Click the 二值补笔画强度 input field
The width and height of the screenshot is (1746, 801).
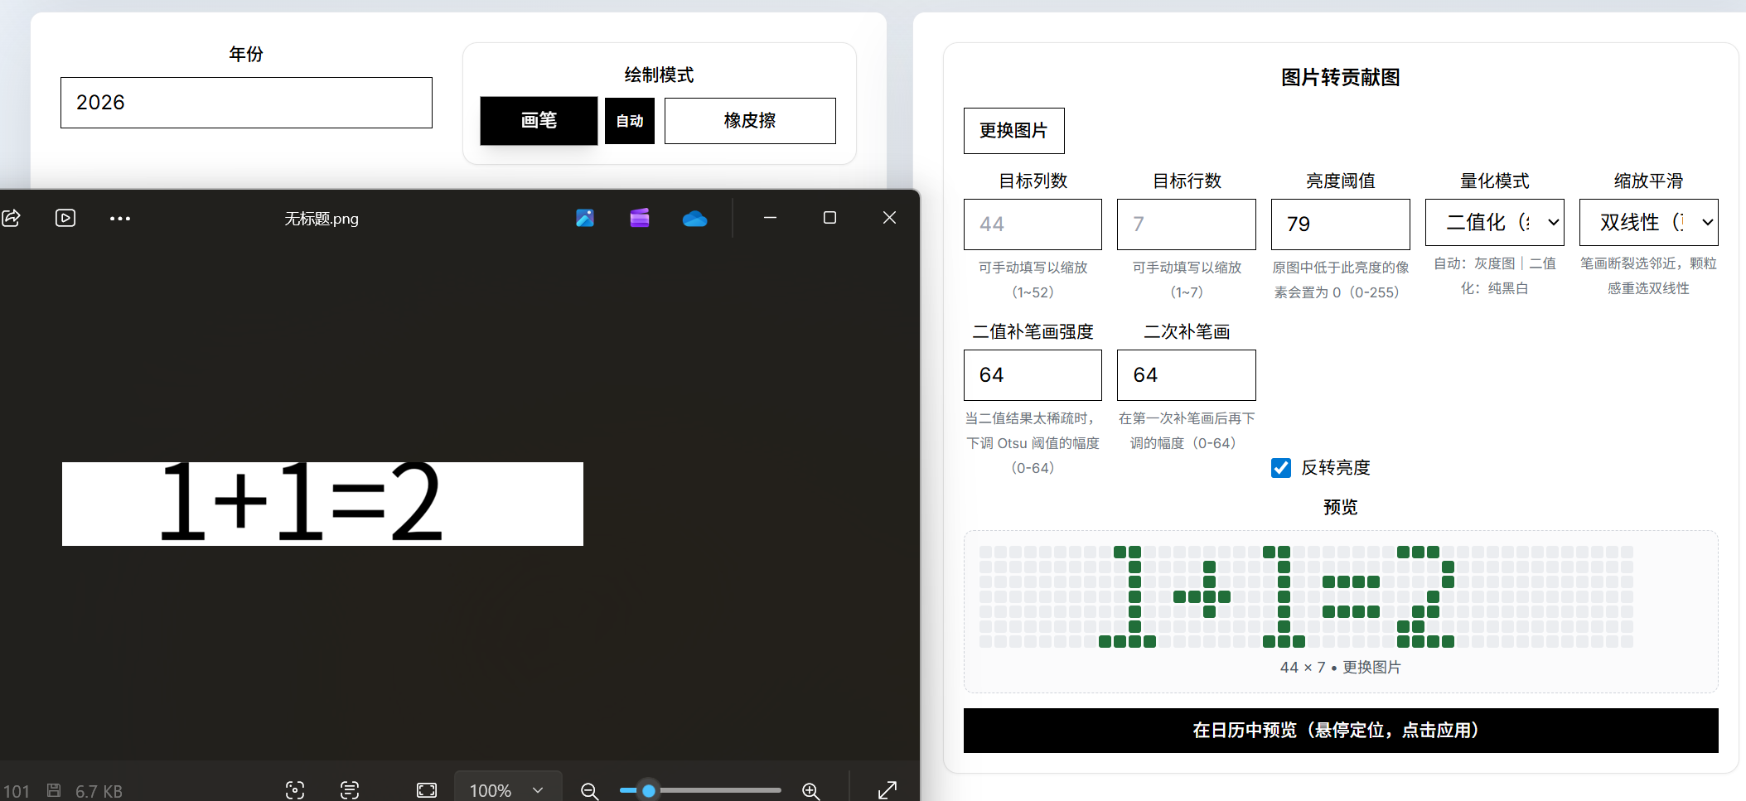coord(1033,375)
